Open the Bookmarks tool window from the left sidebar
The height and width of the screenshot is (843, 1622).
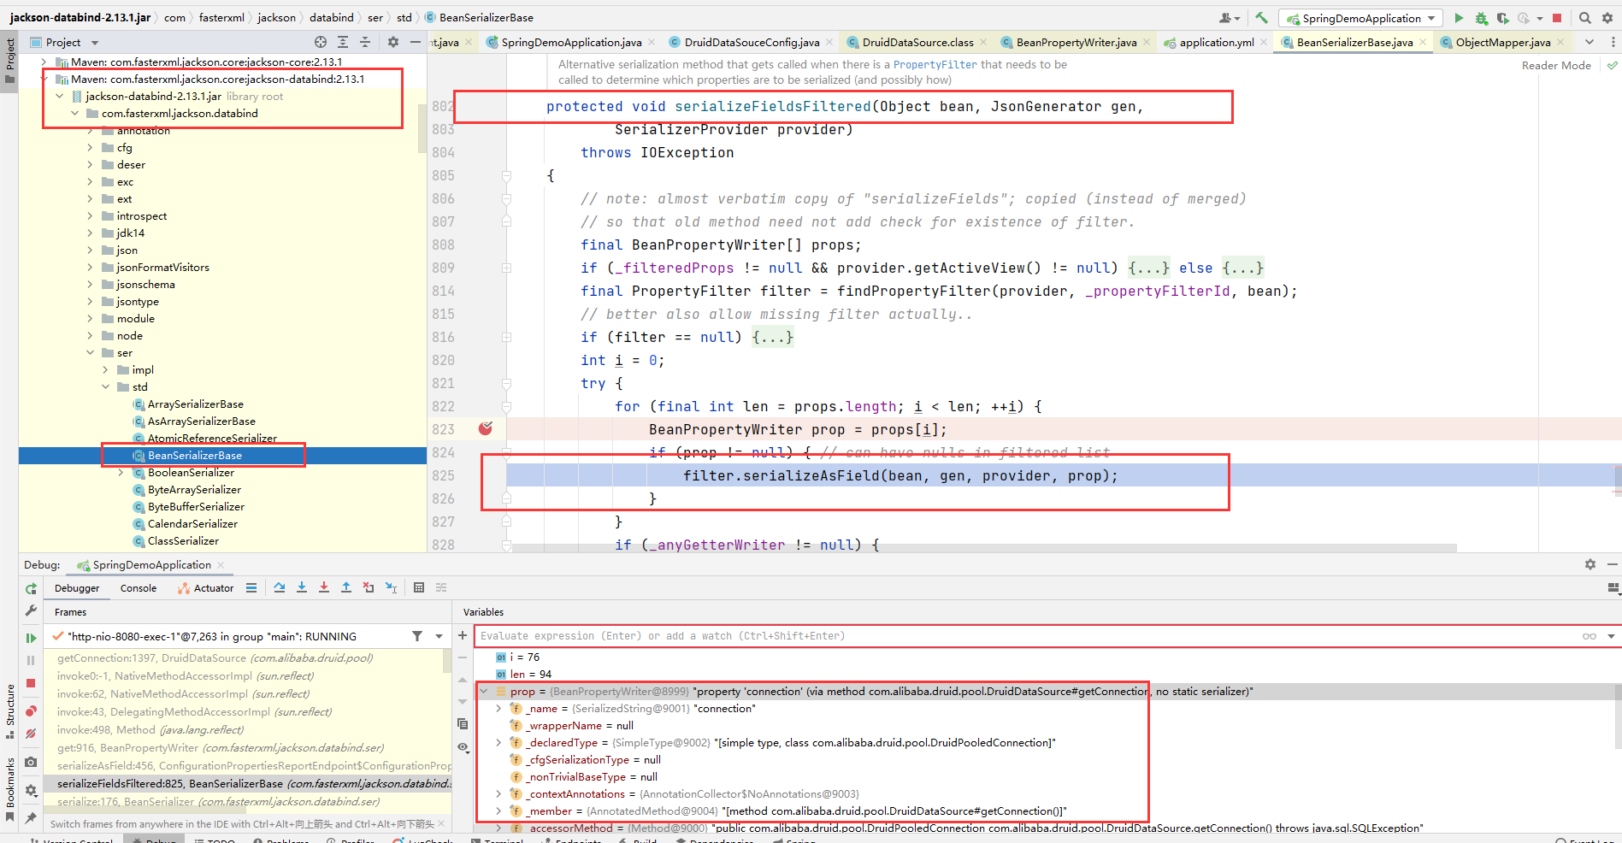(9, 788)
